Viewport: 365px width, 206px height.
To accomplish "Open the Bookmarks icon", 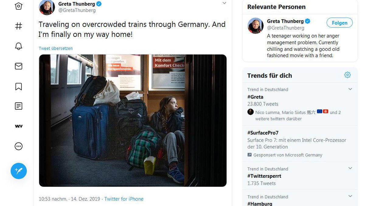I will [19, 86].
